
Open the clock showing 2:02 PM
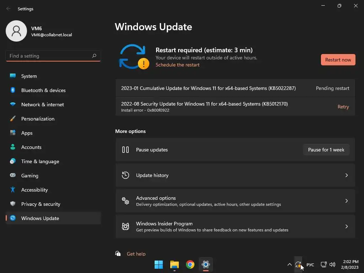[x=350, y=264]
